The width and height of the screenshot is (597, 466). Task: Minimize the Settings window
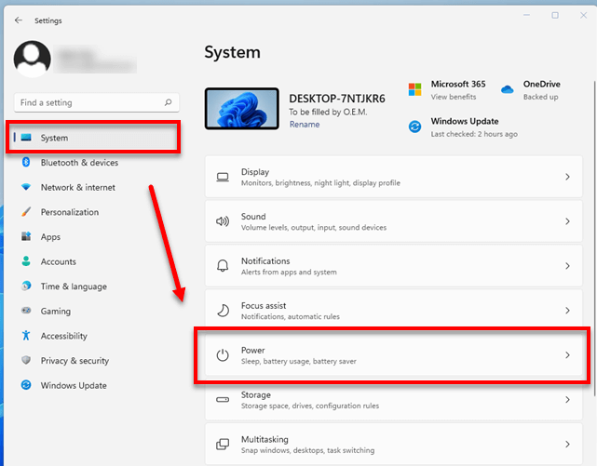coord(526,15)
